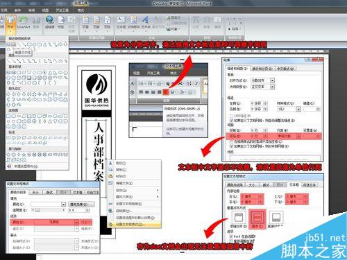
Task: Switch to the Format (格式) ribbon tab
Action: [x=81, y=10]
